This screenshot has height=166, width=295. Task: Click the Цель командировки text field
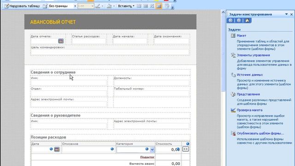pyautogui.click(x=110, y=52)
